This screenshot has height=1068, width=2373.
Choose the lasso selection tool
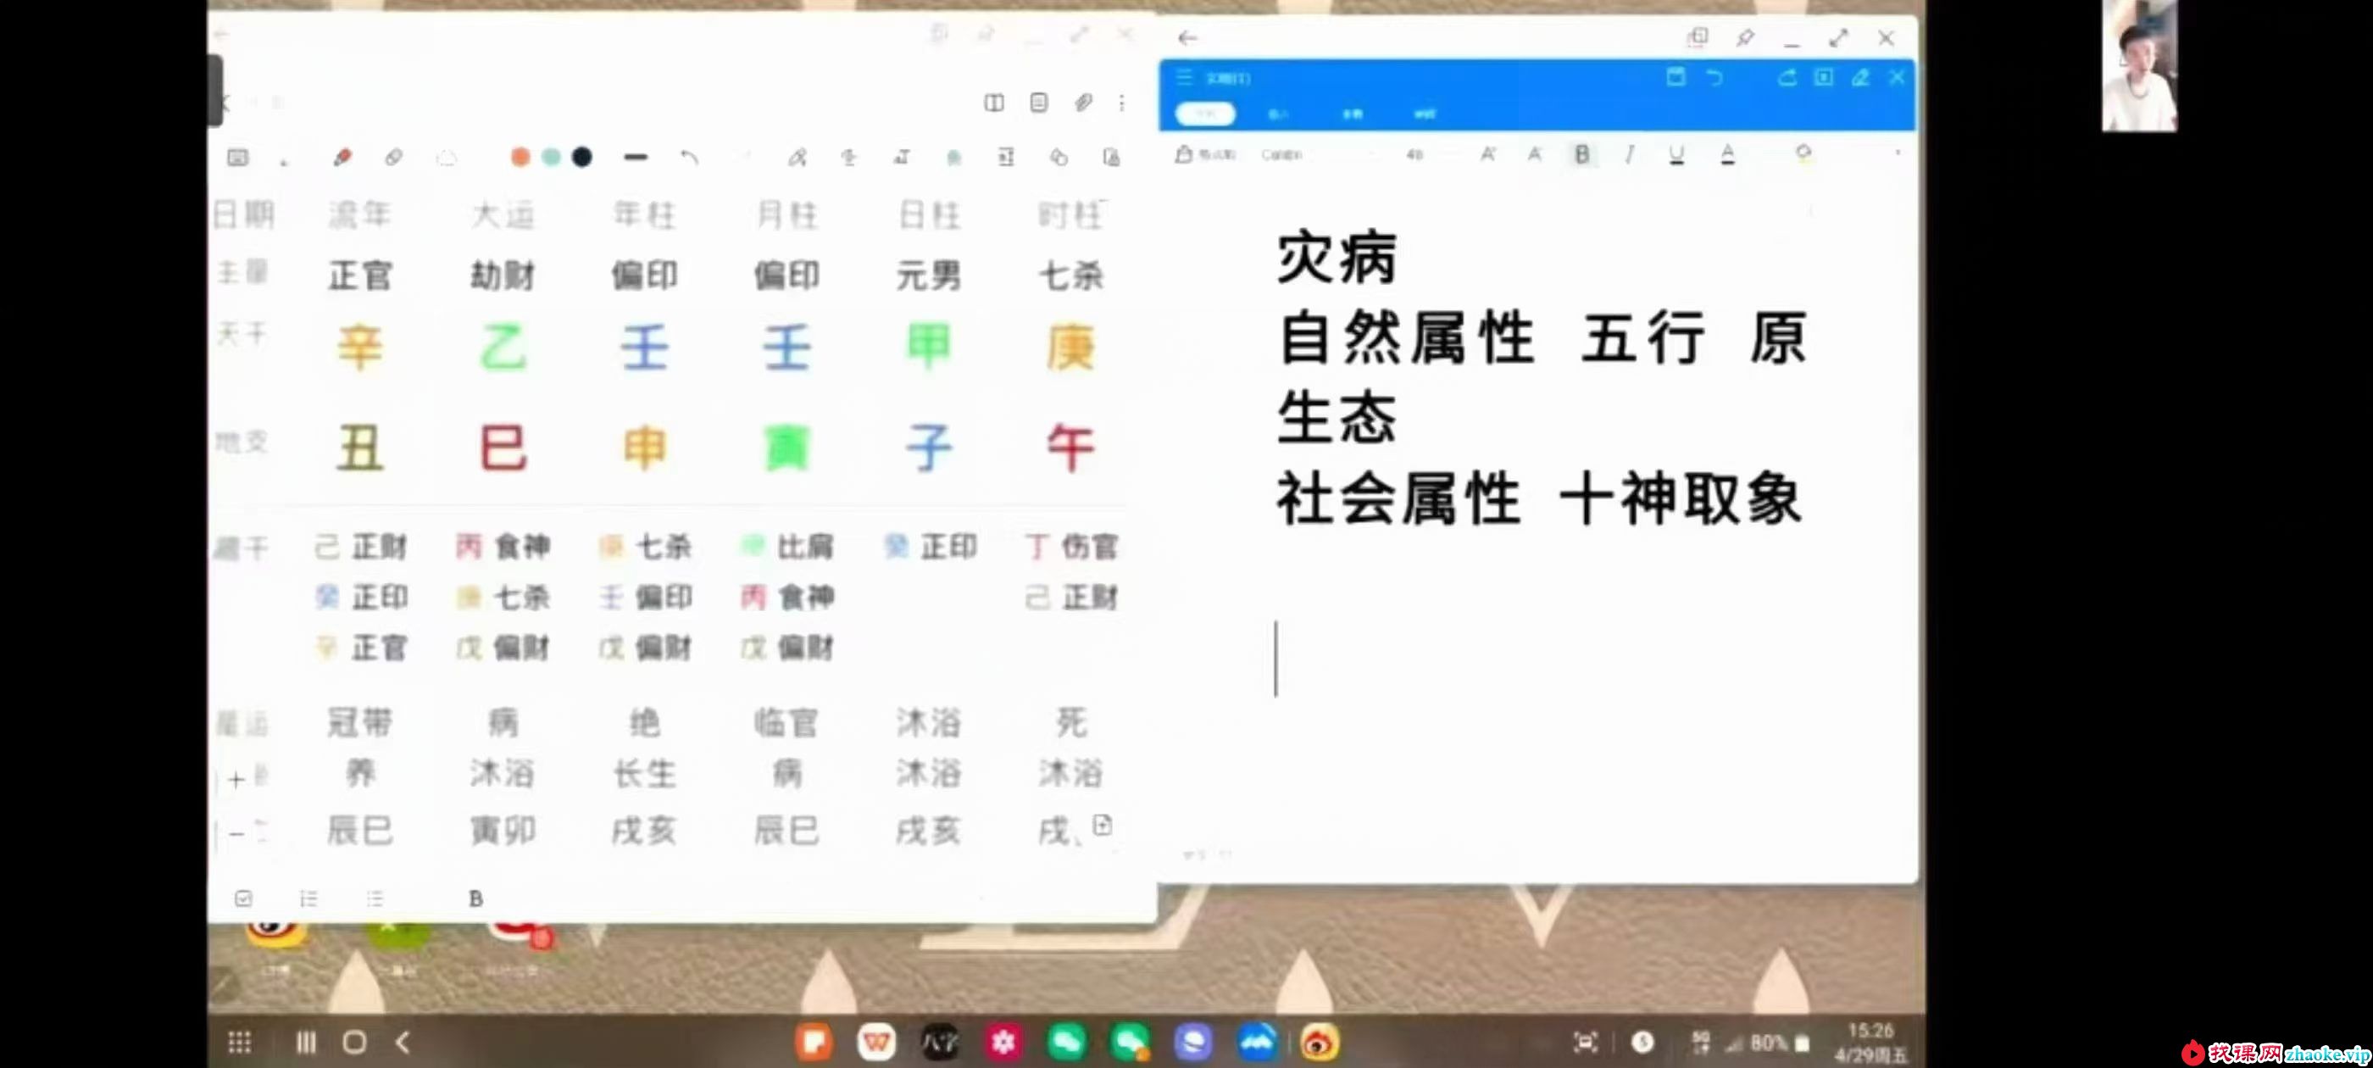tap(447, 159)
